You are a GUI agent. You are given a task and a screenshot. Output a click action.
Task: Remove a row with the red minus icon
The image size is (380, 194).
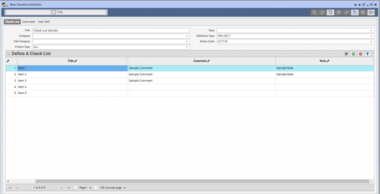pos(360,54)
